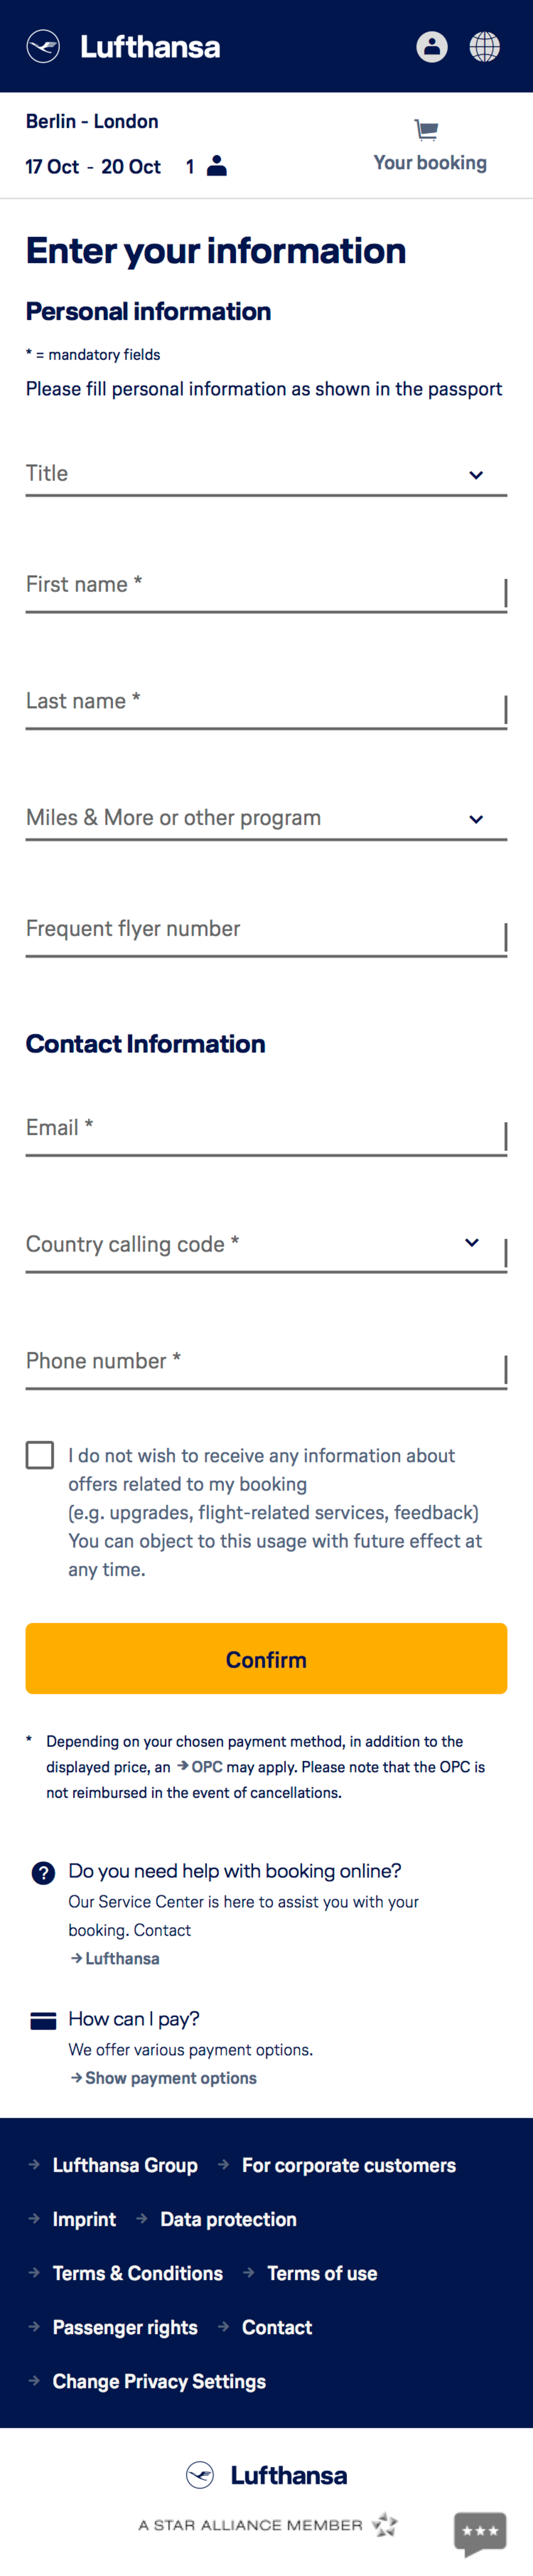533x2576 pixels.
Task: Open the Country calling code selector
Action: coord(266,1243)
